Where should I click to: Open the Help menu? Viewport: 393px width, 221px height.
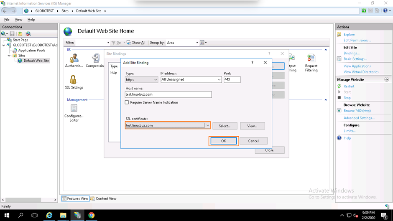(x=31, y=20)
